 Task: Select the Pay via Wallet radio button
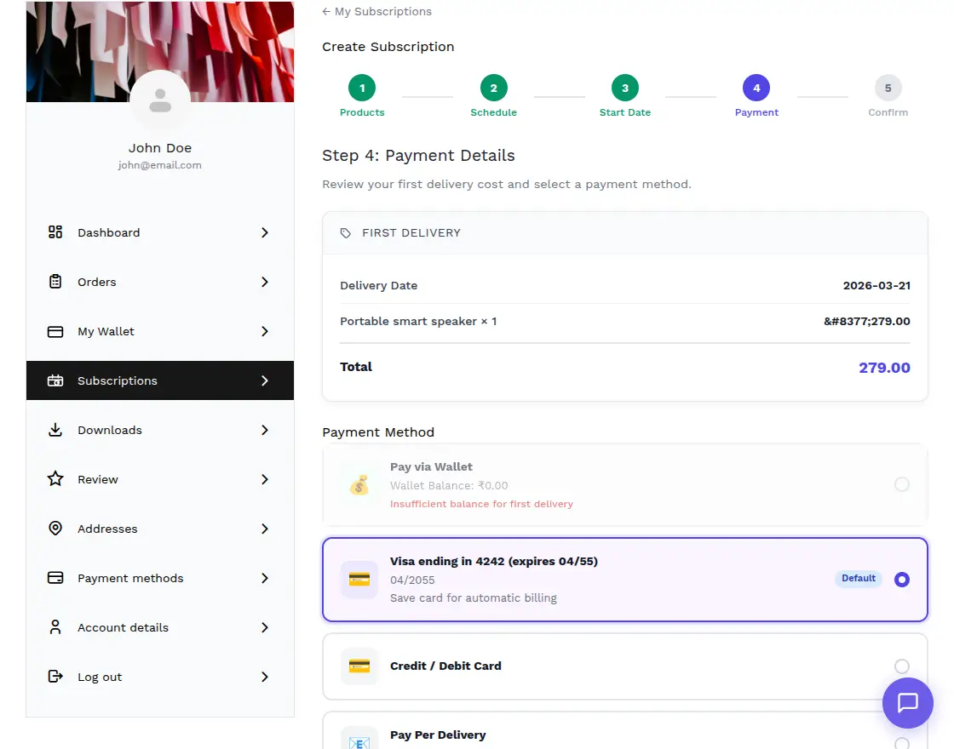click(x=901, y=484)
